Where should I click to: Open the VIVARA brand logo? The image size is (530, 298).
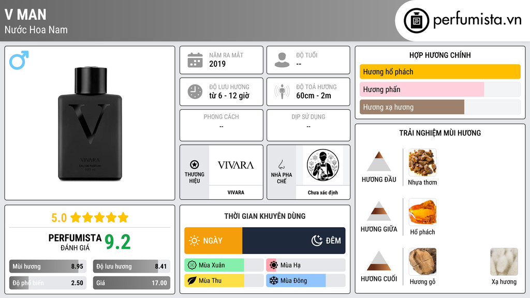(235, 165)
